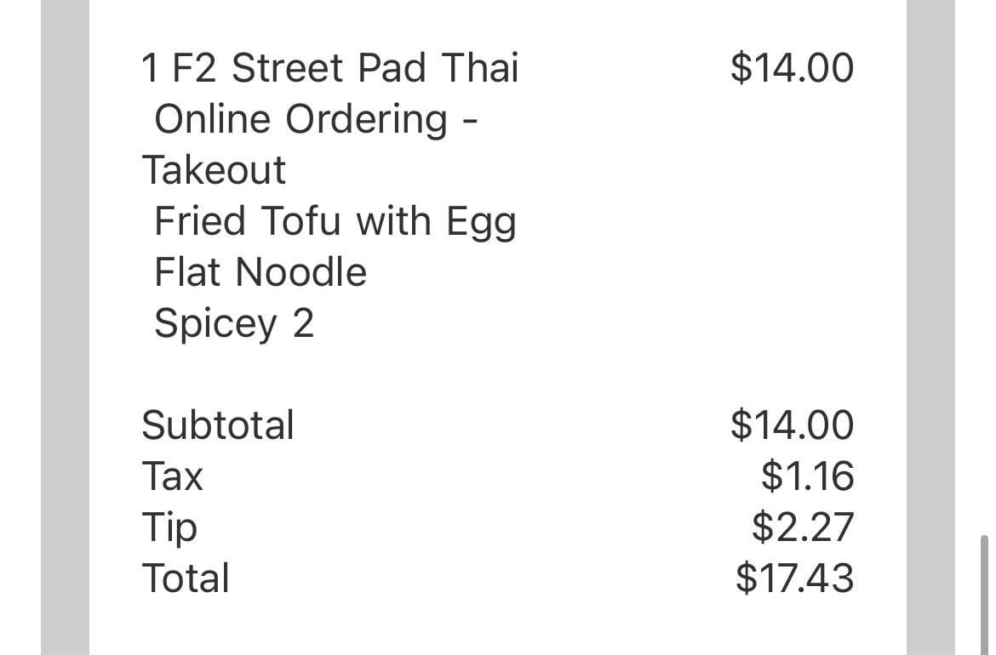Select the Flat Noodle modifier
This screenshot has width=996, height=655.
tap(260, 273)
